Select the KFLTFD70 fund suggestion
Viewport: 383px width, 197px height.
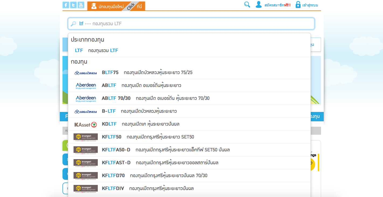[x=189, y=176]
